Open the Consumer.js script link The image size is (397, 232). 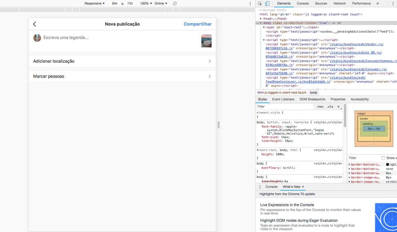click(x=358, y=69)
